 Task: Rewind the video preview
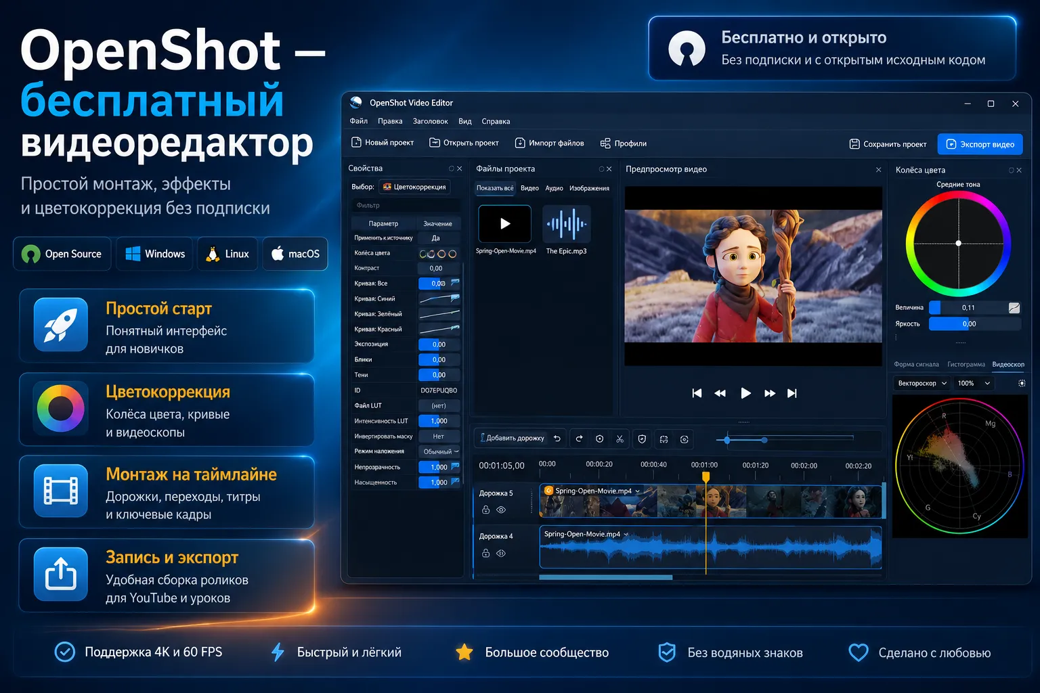(x=720, y=393)
